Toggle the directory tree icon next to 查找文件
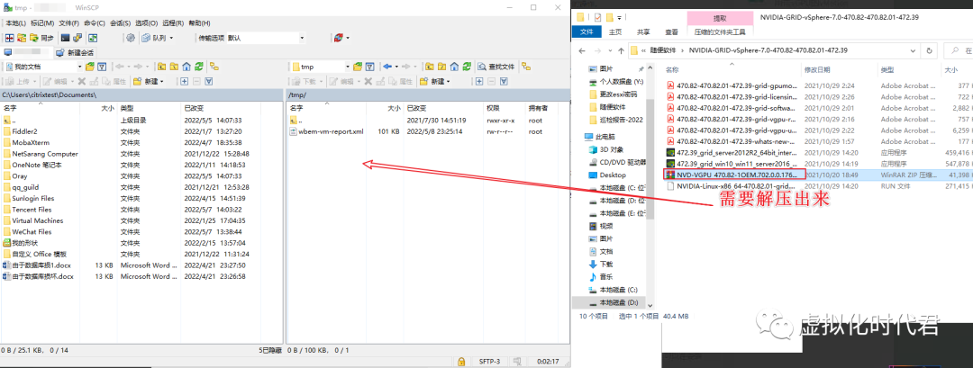 pyautogui.click(x=525, y=67)
